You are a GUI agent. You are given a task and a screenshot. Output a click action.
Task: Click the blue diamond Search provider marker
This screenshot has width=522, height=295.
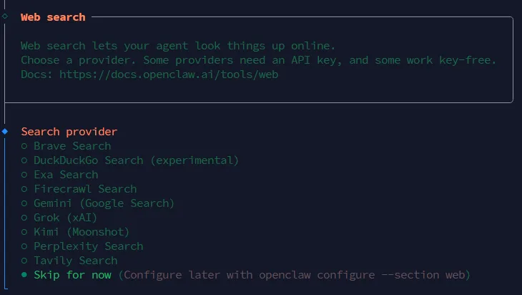coord(5,132)
